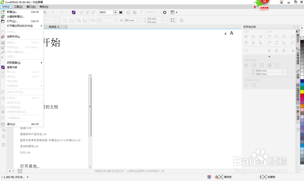
Task: Click the 点我加速 accelerator widget
Action: point(264,8)
